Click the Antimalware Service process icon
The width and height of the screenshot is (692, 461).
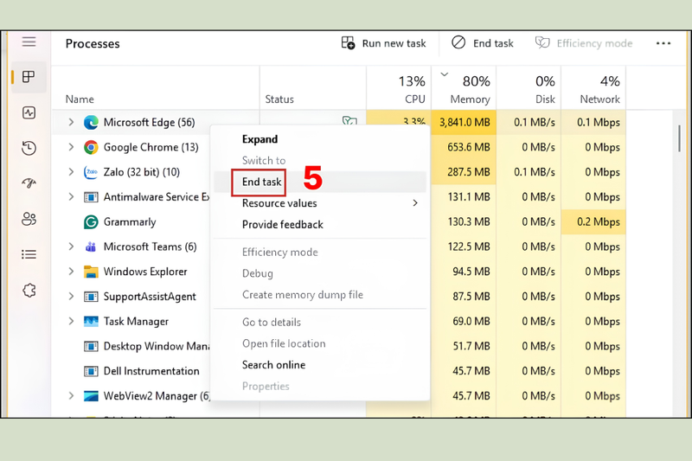coord(91,197)
